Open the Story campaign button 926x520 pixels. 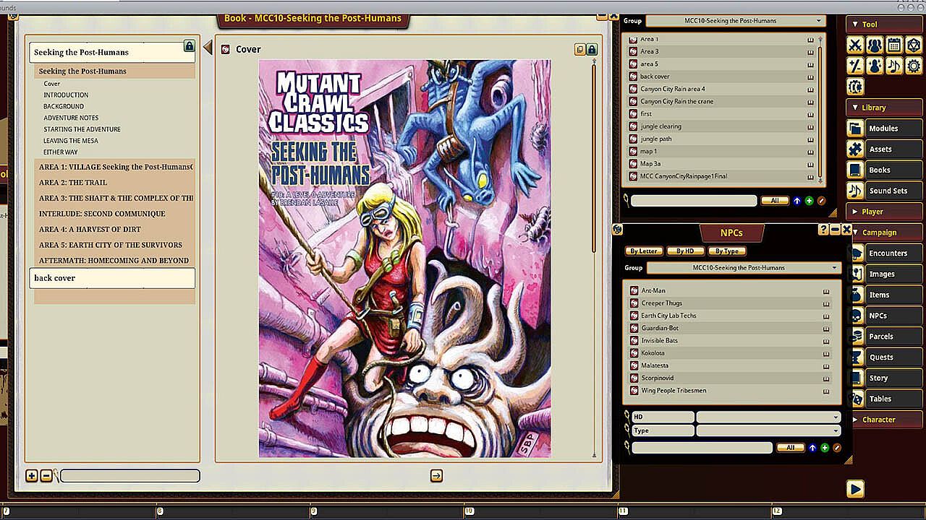878,378
